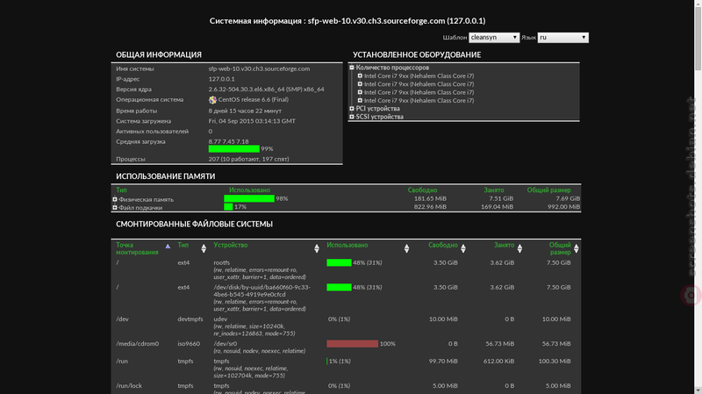Open the Язык language dropdown showing ru
The height and width of the screenshot is (394, 702).
point(562,38)
